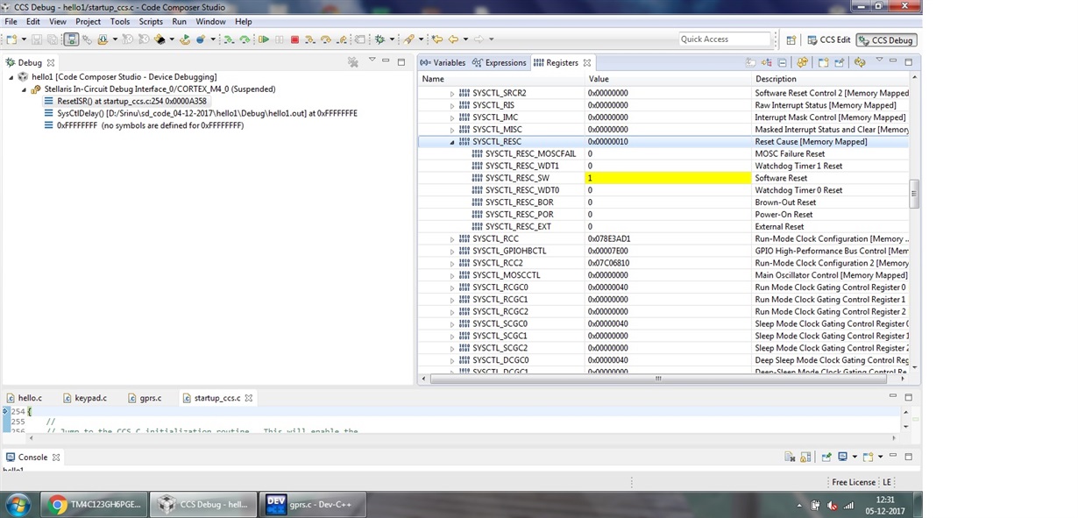Click the Windows Start button

coord(18,504)
